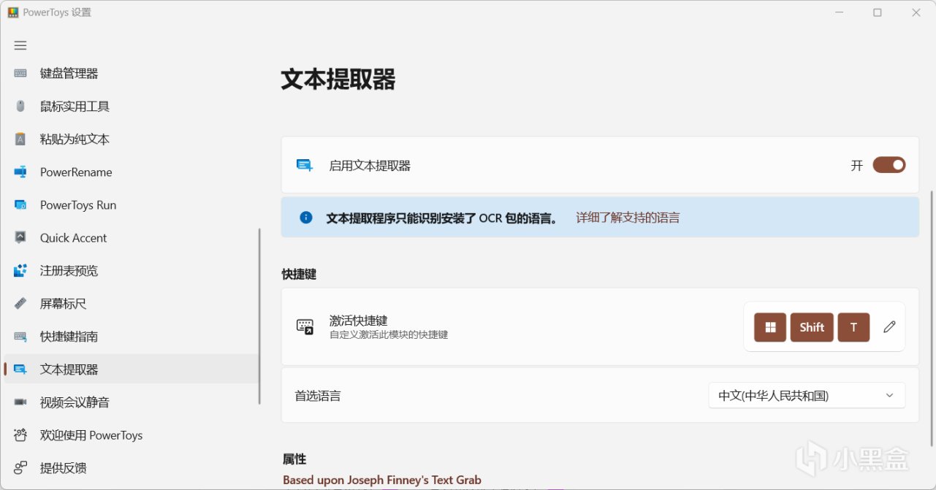The height and width of the screenshot is (490, 936).
Task: Click the registry preview (注册表预览) icon
Action: tap(20, 271)
